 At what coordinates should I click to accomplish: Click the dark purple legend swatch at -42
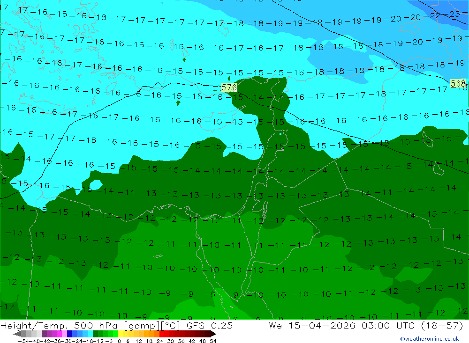pos(44,334)
